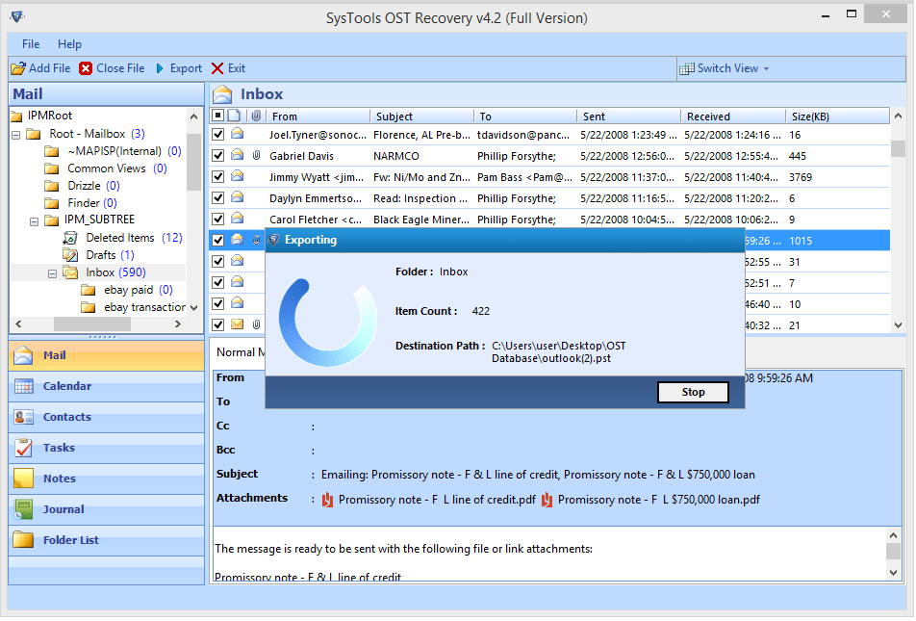
Task: Click the Inbox header envelope icon
Action: [x=222, y=94]
